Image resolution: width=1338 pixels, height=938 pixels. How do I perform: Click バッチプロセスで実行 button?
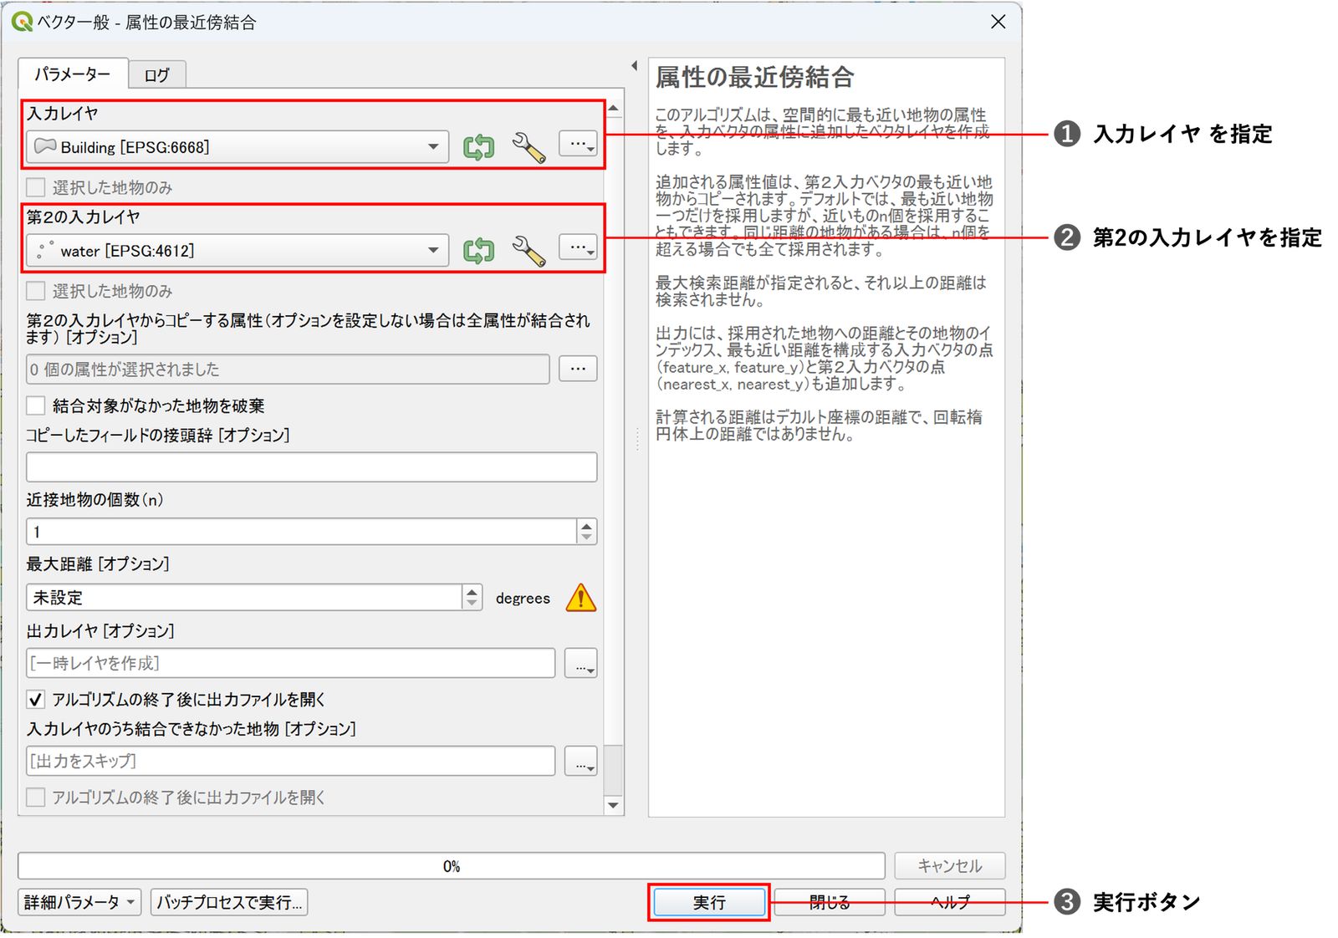(x=229, y=902)
